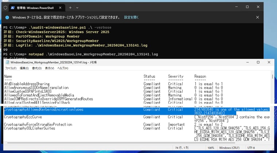
Task: Click the AllowICMPRedirectsToOverrideOSPFGeneratedRoutes entry
Action: point(48,99)
